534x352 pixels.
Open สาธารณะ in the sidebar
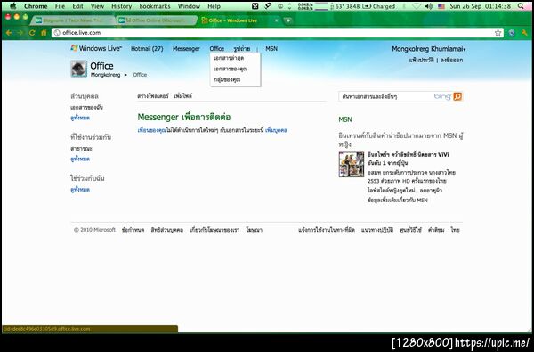coord(81,149)
